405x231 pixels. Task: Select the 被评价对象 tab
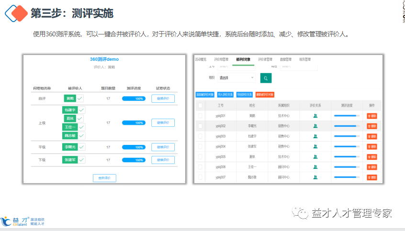pyautogui.click(x=243, y=60)
